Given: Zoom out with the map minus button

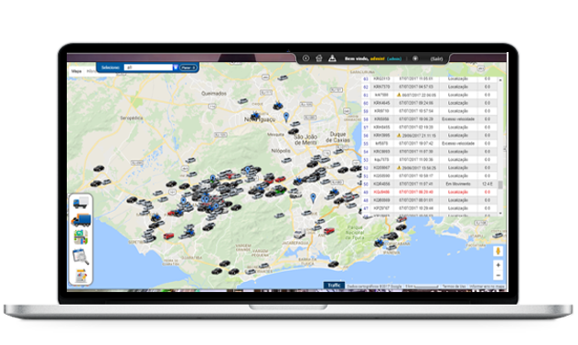Looking at the screenshot, I should click(x=498, y=275).
